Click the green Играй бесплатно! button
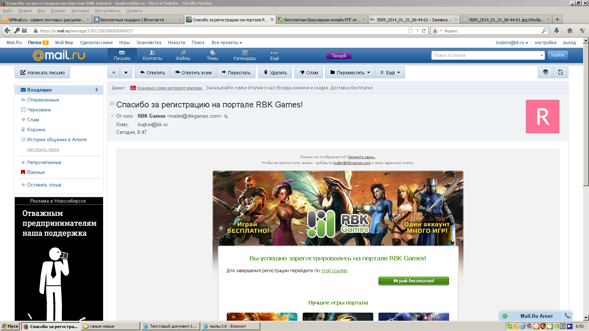The image size is (589, 331). 414,281
